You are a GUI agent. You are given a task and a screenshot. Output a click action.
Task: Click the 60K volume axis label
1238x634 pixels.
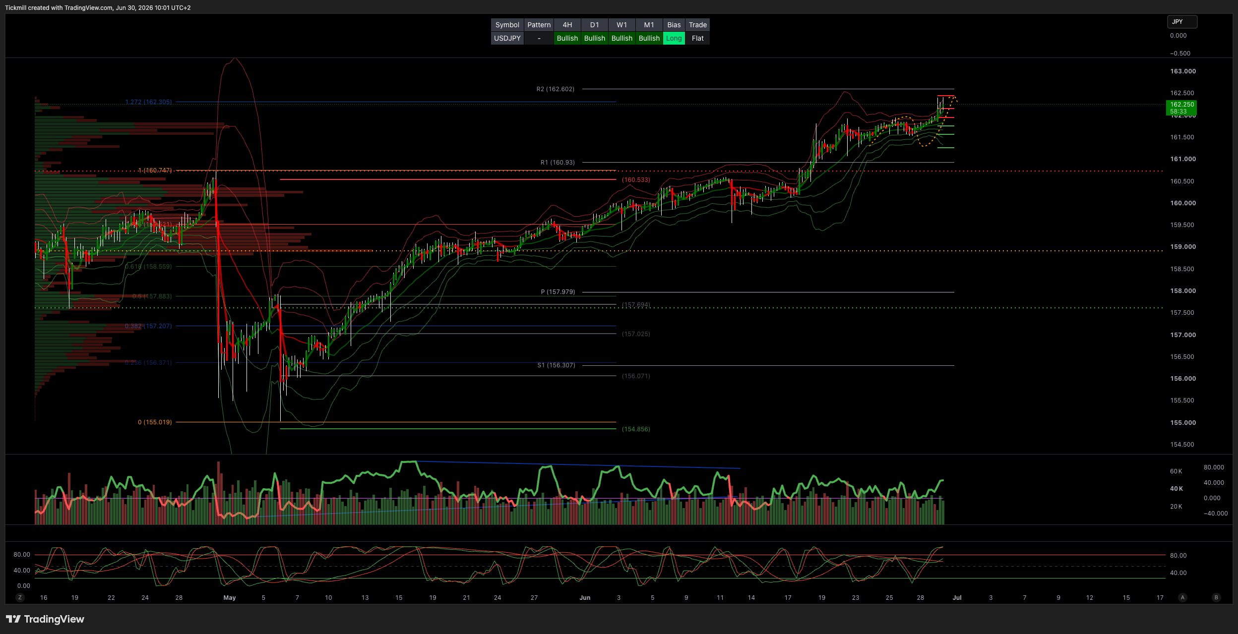click(x=1176, y=471)
